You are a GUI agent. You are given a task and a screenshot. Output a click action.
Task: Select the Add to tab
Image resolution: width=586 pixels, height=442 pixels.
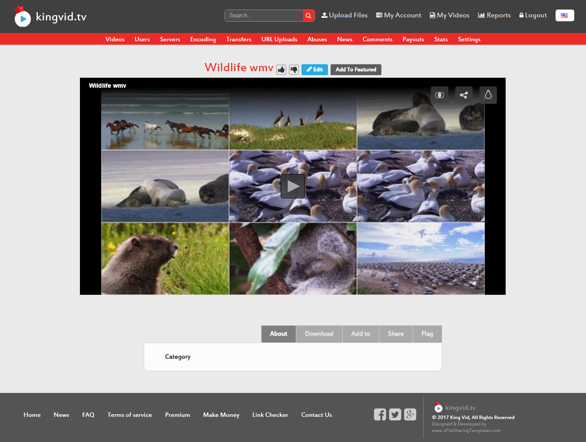click(x=361, y=334)
